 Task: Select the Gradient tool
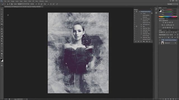coord(2,36)
